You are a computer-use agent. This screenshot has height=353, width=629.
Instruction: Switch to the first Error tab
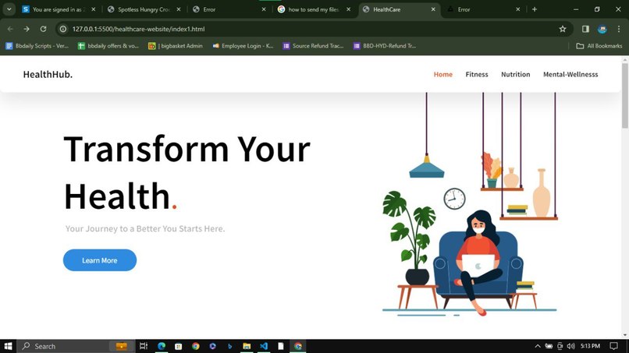point(229,9)
